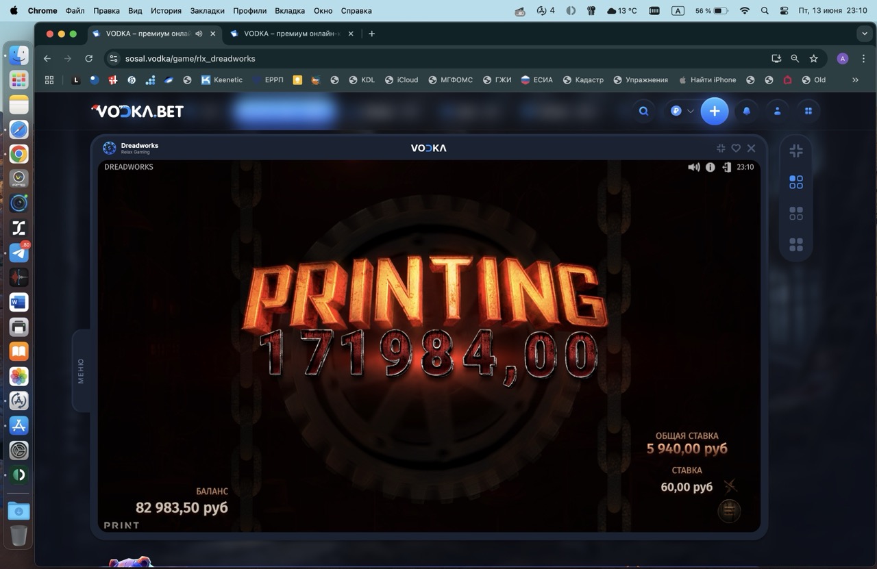Screen dimensions: 877x569
Task: Open the Keenetic bookmark
Action: [x=221, y=80]
